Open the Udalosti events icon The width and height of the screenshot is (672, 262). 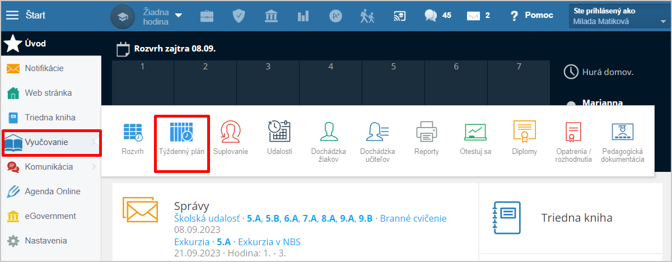pyautogui.click(x=279, y=132)
